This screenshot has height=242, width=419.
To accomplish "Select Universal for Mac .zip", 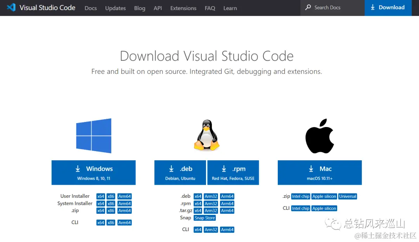I will [x=348, y=196].
